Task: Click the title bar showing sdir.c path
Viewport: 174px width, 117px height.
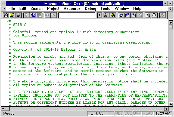Action: point(84,4)
